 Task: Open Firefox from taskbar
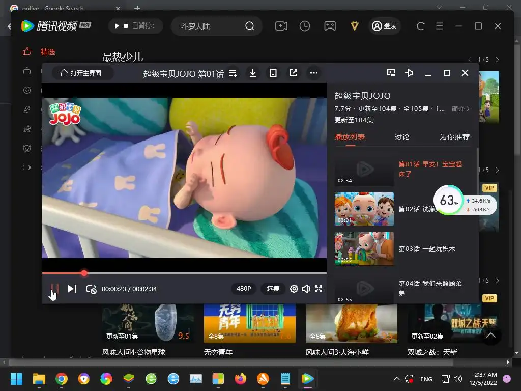(241, 379)
